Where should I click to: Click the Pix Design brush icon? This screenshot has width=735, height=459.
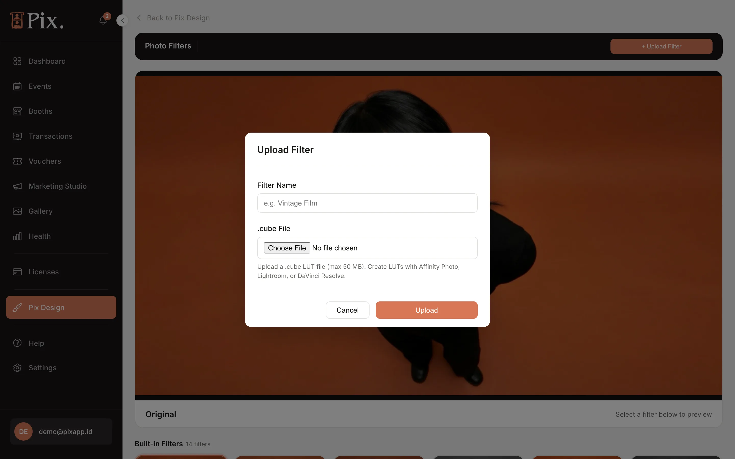(x=17, y=308)
